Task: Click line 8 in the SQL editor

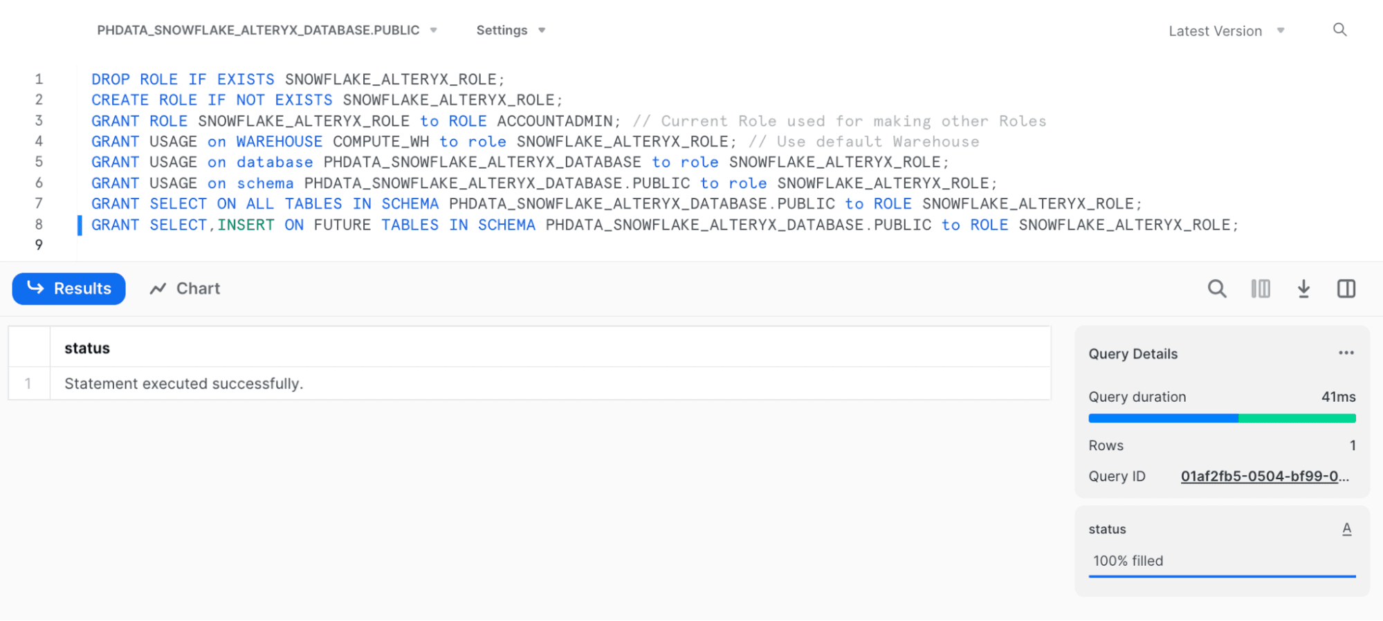Action: pos(664,225)
